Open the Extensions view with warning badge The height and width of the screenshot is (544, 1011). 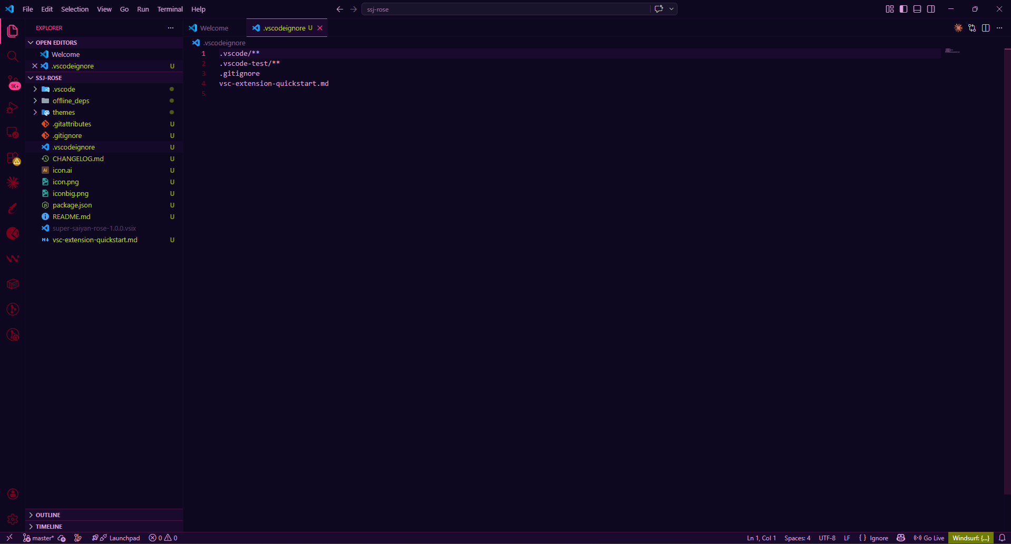(13, 158)
